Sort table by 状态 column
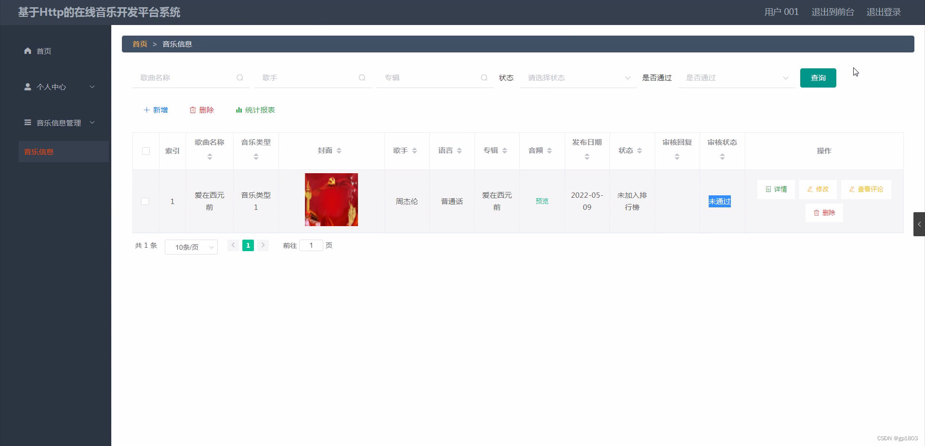This screenshot has width=925, height=446. (639, 151)
